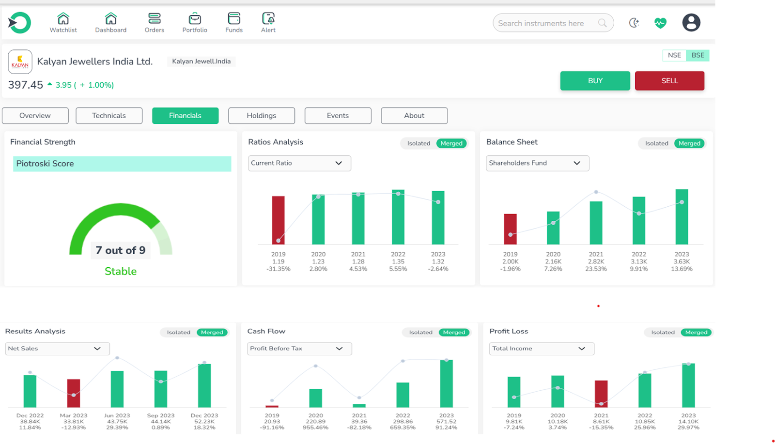Open the Shareholders Fund dropdown
The width and height of the screenshot is (775, 443).
point(537,163)
